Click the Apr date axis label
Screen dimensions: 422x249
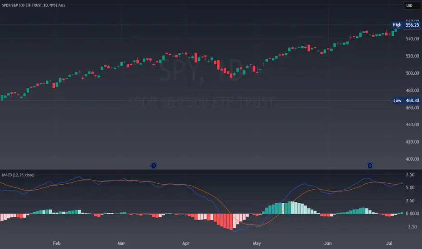[186, 244]
